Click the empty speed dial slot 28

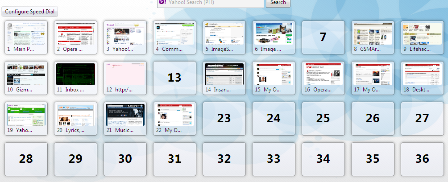[26, 159]
